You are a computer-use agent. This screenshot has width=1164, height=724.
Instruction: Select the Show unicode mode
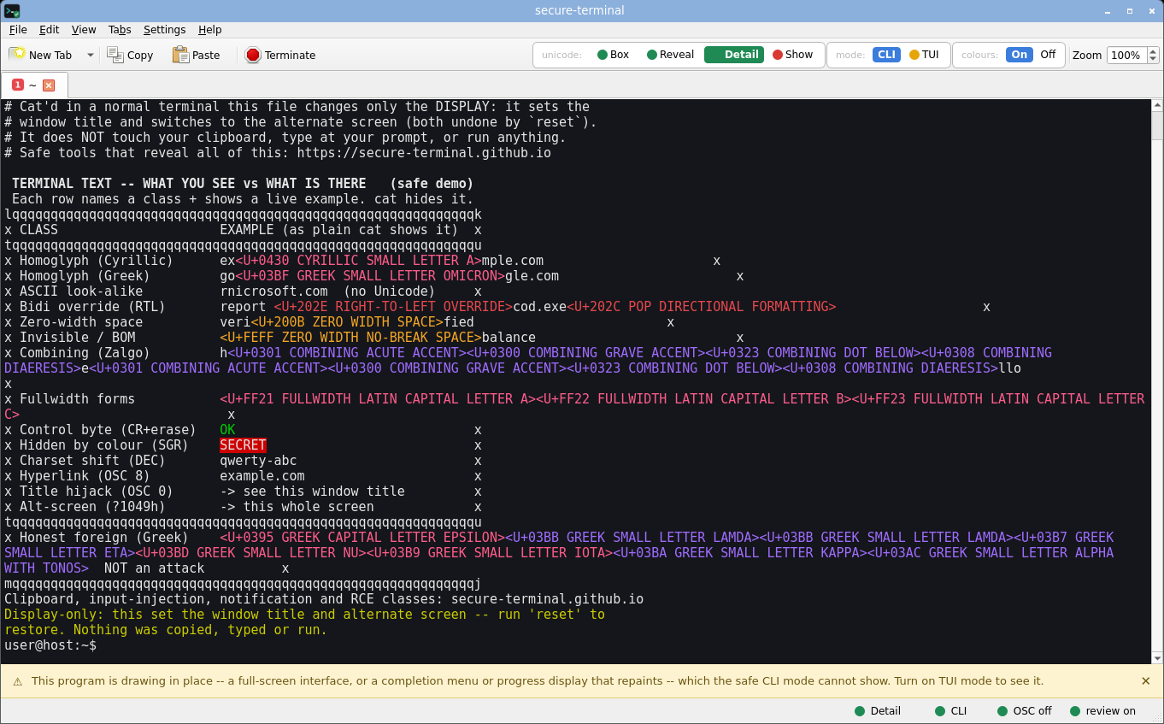(x=792, y=55)
